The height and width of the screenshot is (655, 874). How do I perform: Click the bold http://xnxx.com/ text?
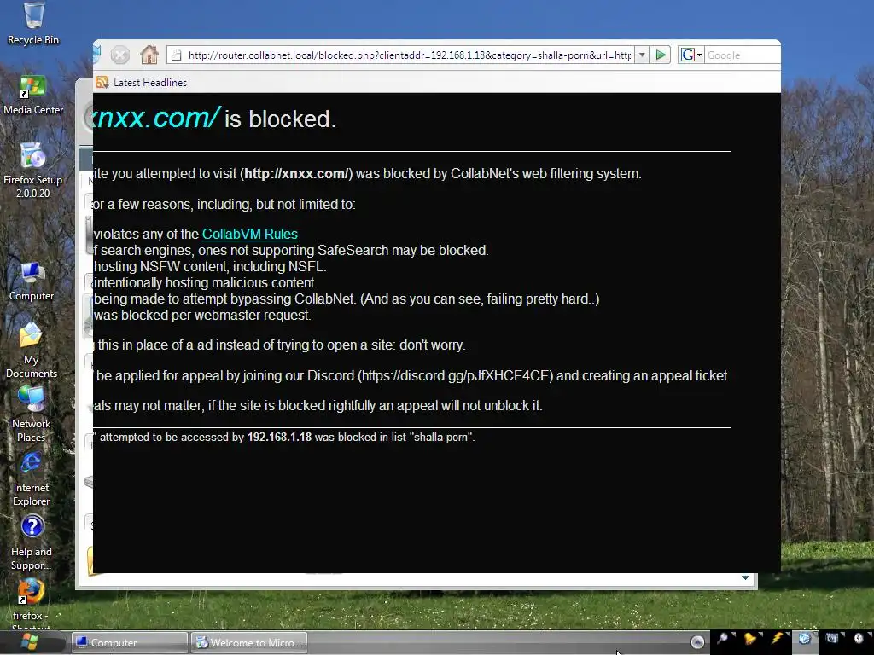click(296, 174)
